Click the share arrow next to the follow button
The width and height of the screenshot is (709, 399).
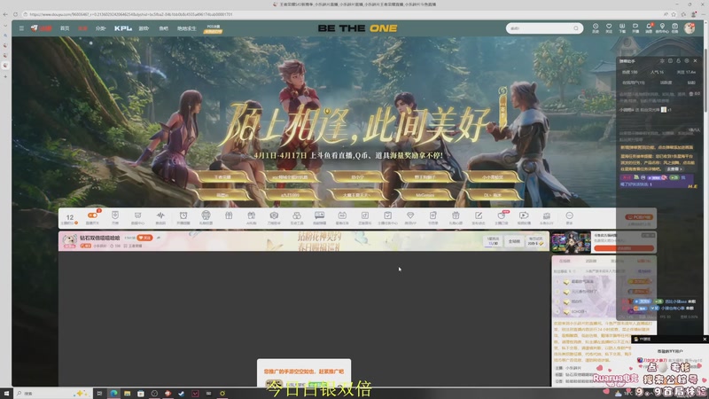pyautogui.click(x=159, y=238)
